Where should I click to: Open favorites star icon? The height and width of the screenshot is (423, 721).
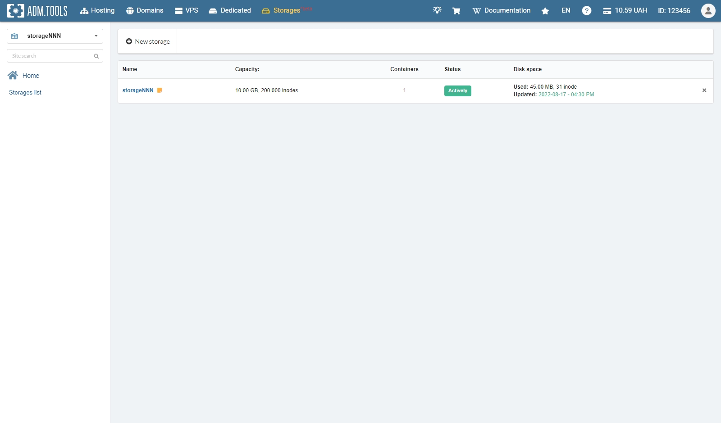click(545, 11)
